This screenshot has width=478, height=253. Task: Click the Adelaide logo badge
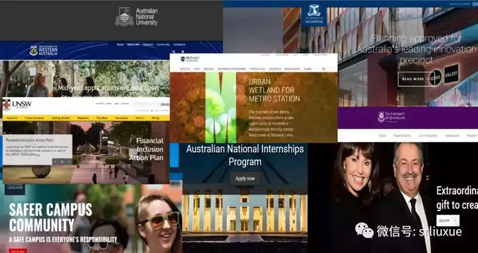click(15, 189)
